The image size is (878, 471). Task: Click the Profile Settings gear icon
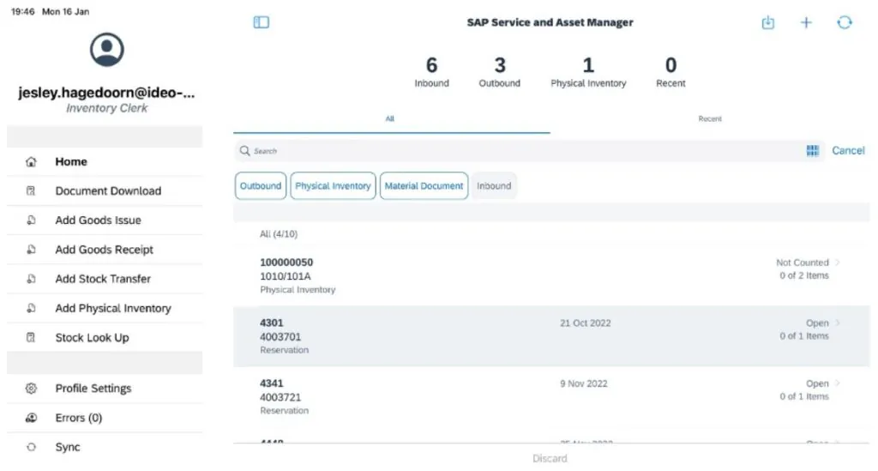tap(31, 388)
